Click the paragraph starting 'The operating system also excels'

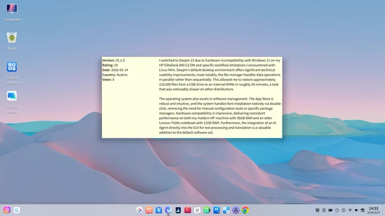pos(220,116)
